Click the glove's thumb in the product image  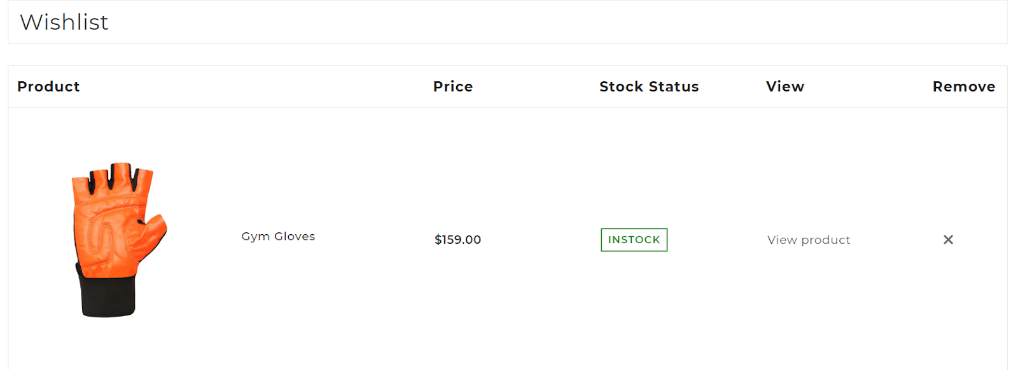tap(153, 233)
